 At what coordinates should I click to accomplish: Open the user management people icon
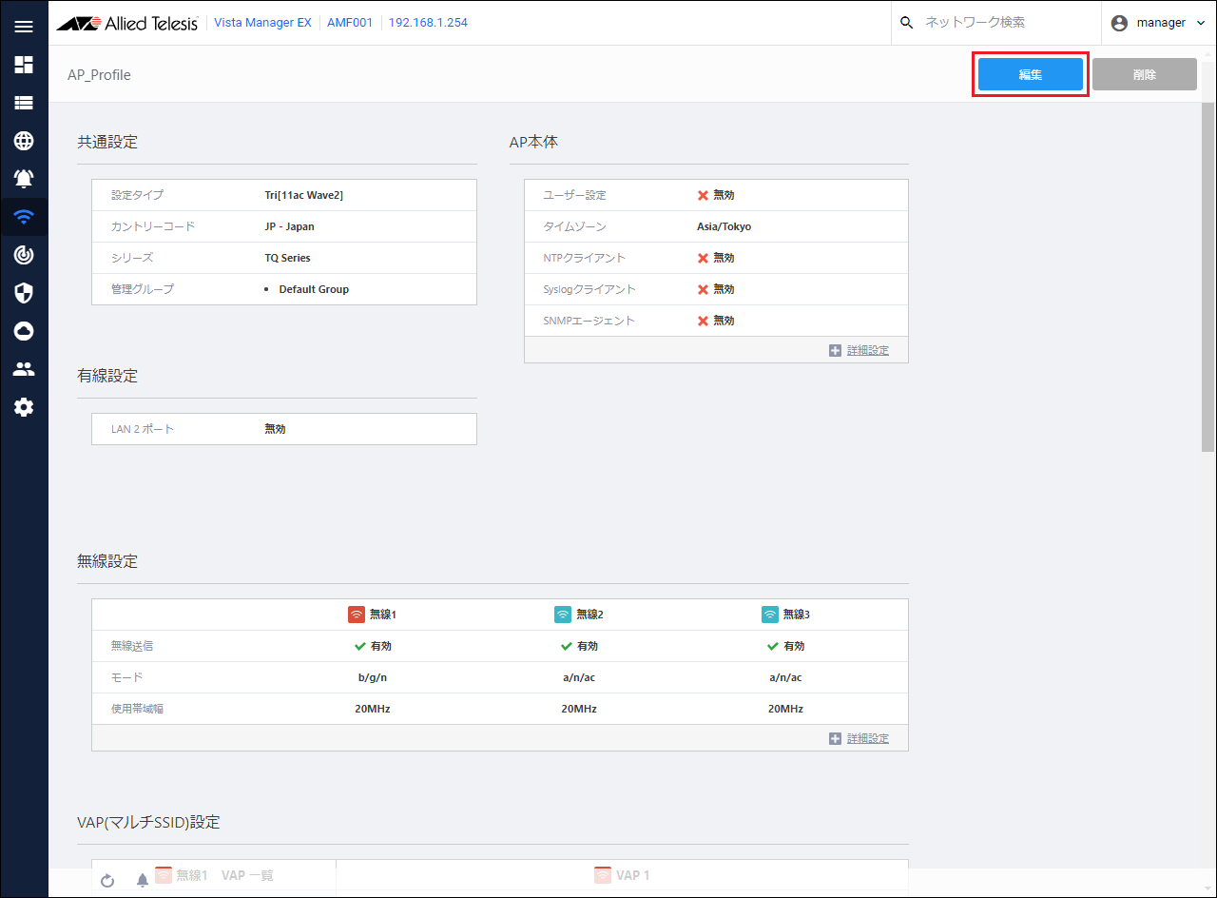(x=24, y=369)
